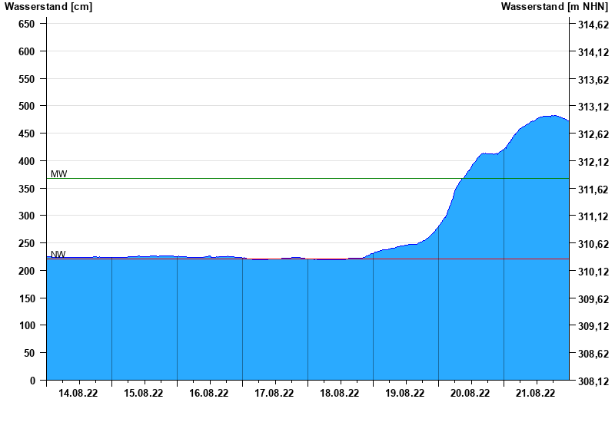Screen dimensions: 615x422
Task: Click the 310,12 value on right axis
Action: 593,272
